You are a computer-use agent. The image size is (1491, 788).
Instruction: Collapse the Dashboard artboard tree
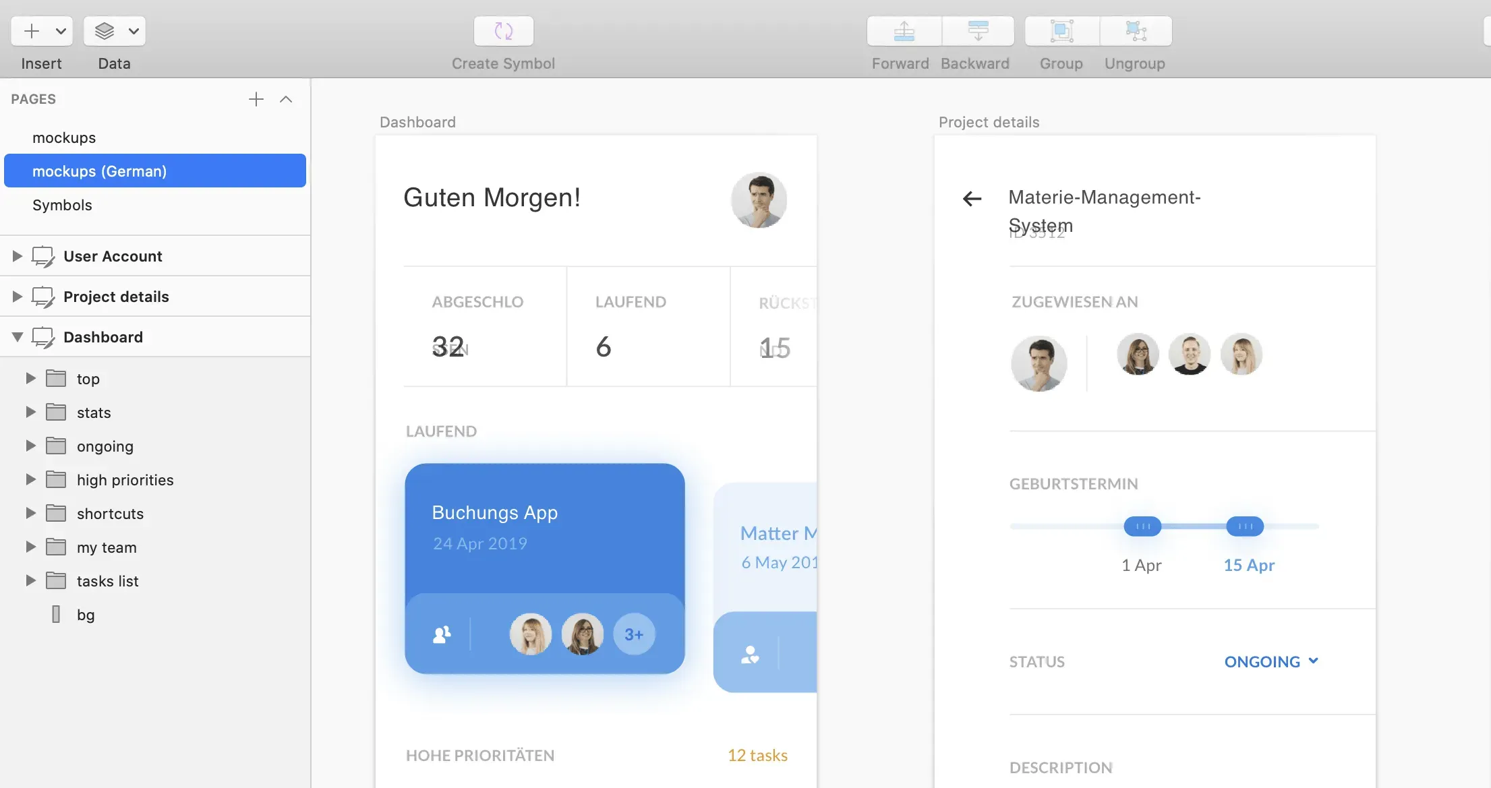pyautogui.click(x=18, y=337)
